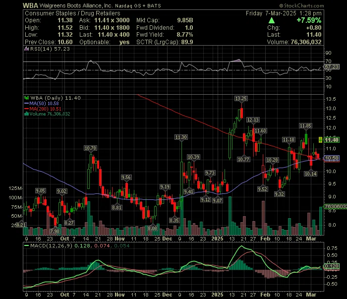Screen dimensions: 347x299
Task: Click the SCTR (LrgCap) value 89.9
Action: pos(187,42)
